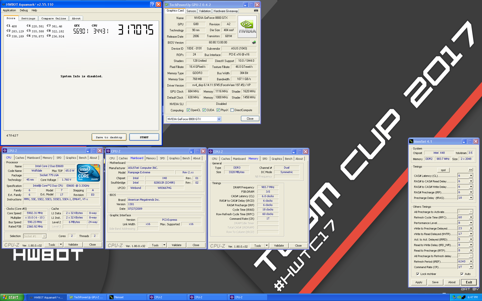Image resolution: width=482 pixels, height=301 pixels.
Task: Open the GPU selection dropdown in GPU-Z
Action: point(219,119)
